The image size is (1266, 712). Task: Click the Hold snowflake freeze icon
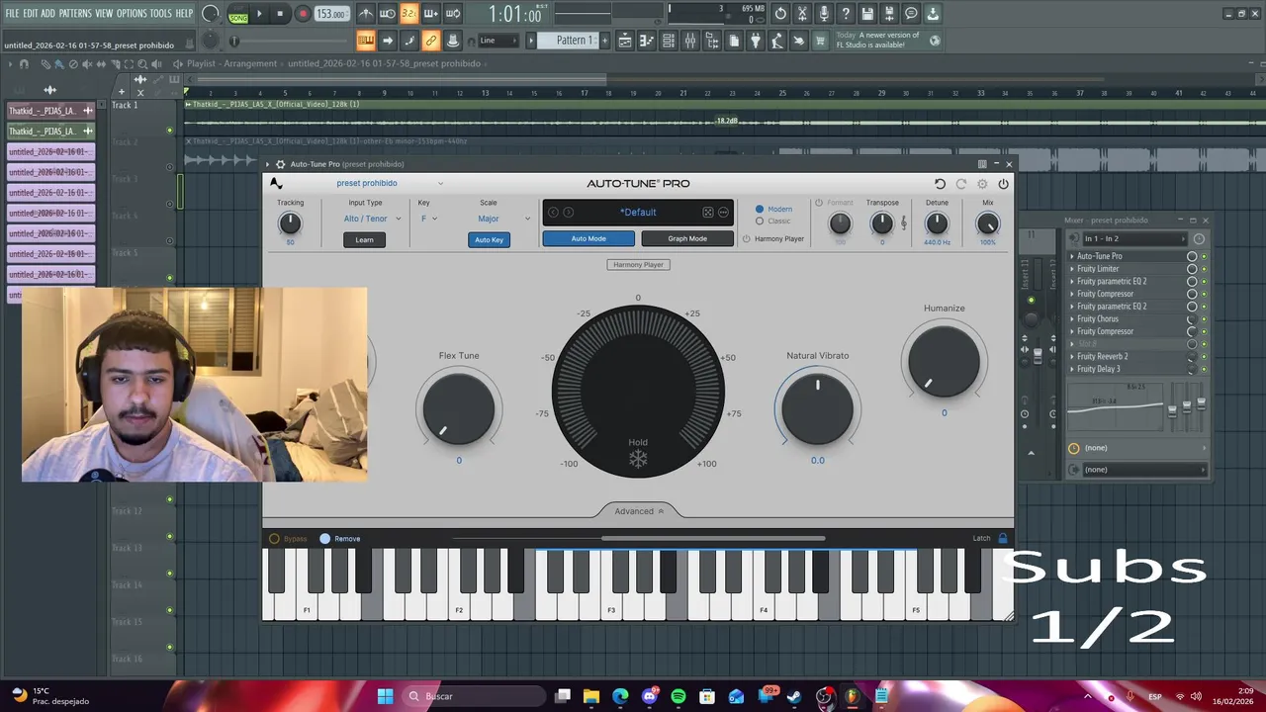[638, 459]
